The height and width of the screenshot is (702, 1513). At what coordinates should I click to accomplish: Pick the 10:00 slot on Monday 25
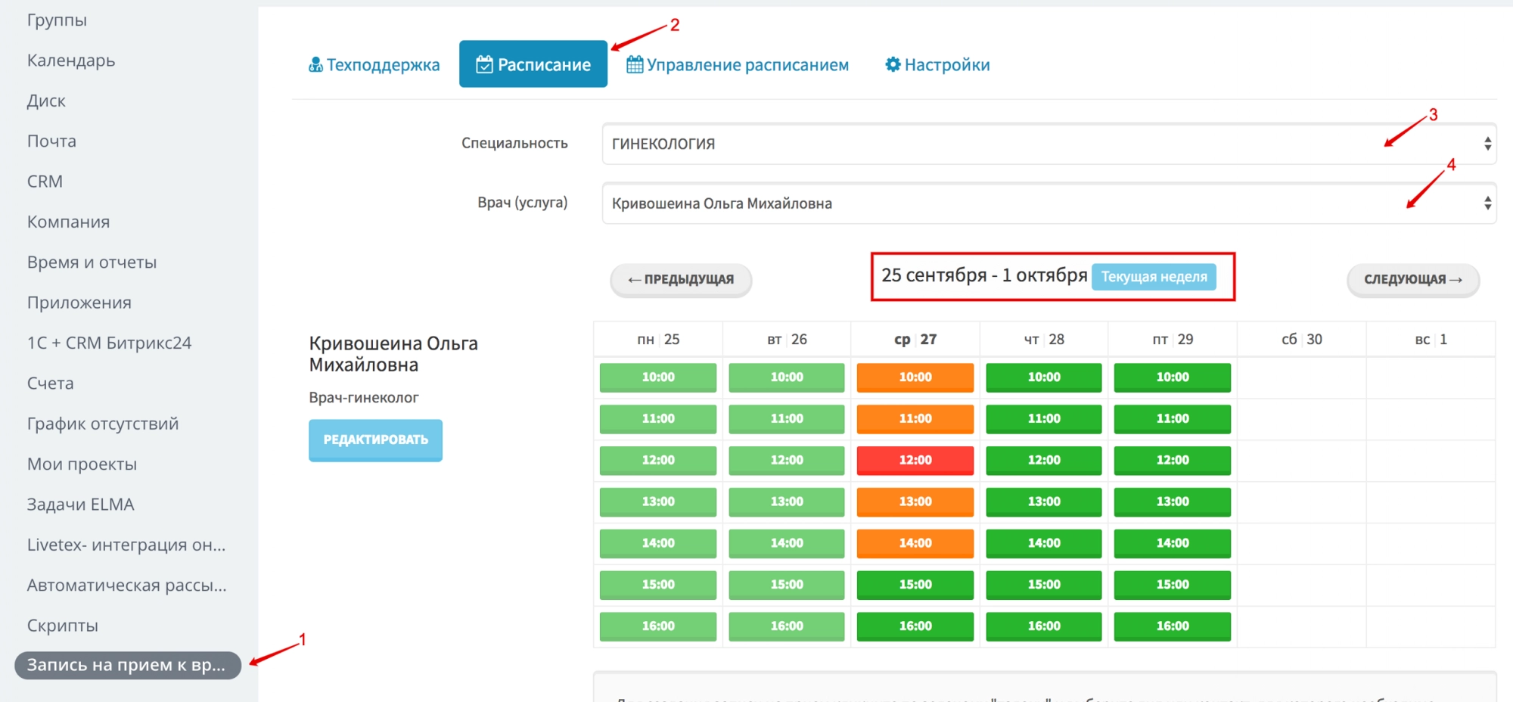657,377
